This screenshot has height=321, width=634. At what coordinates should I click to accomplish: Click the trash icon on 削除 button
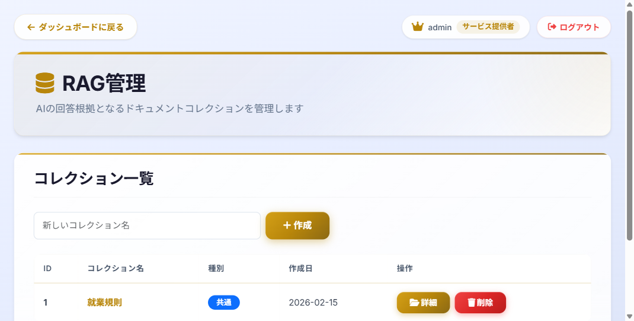click(472, 303)
